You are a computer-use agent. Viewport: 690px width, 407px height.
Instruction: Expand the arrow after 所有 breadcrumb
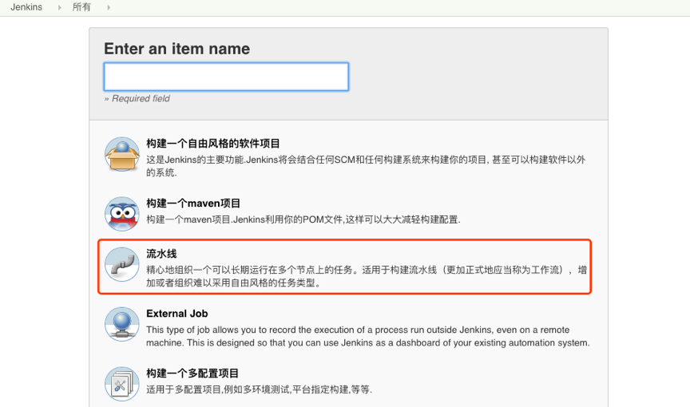[x=108, y=7]
